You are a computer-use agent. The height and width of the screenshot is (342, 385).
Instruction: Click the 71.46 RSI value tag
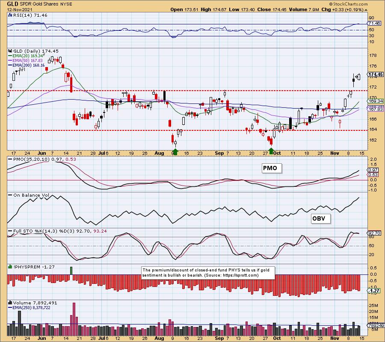tap(374, 24)
